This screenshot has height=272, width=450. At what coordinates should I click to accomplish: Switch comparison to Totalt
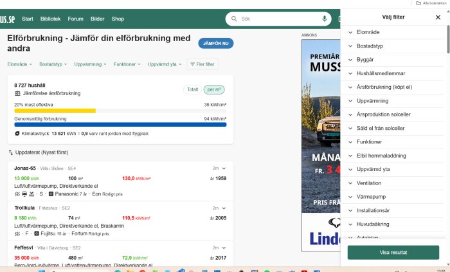tap(193, 89)
